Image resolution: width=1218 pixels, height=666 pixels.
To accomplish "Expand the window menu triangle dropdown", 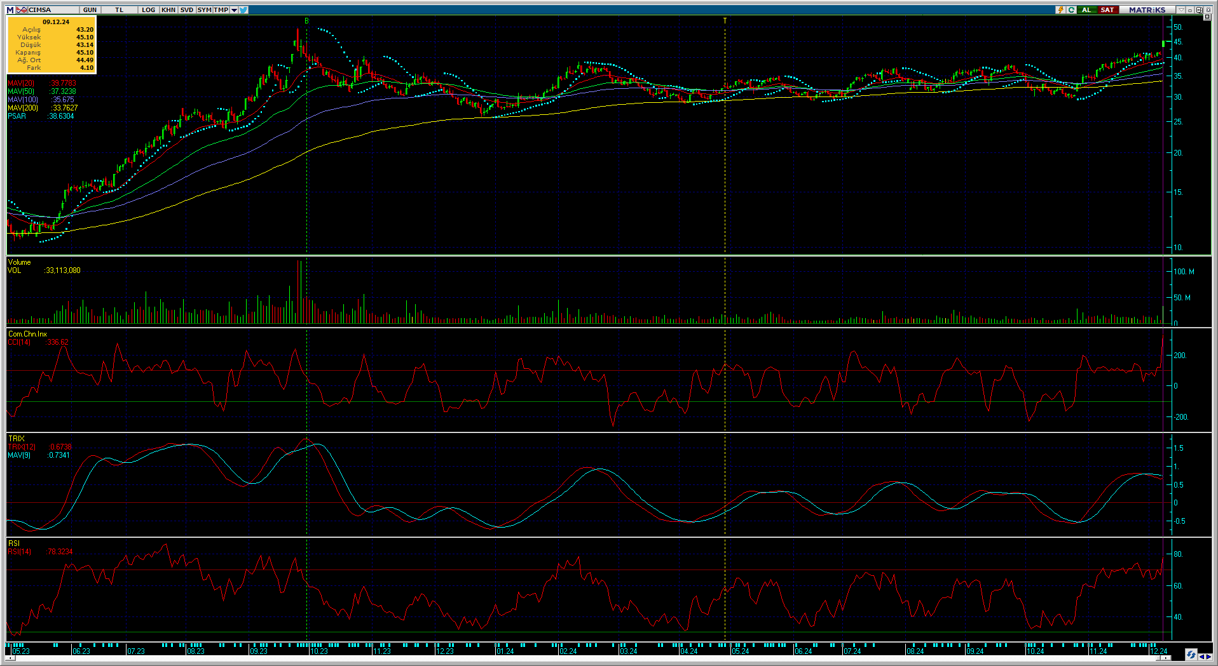I will click(1181, 10).
